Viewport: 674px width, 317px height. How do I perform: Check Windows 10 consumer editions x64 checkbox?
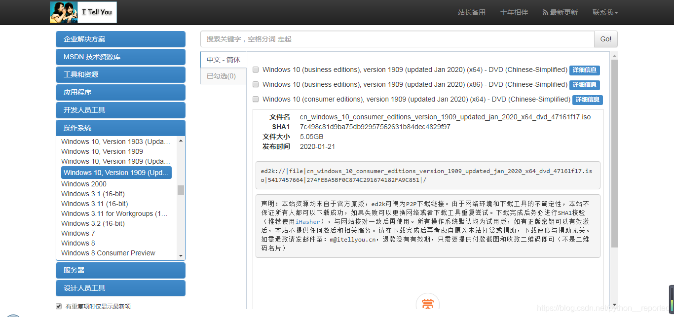click(x=256, y=99)
